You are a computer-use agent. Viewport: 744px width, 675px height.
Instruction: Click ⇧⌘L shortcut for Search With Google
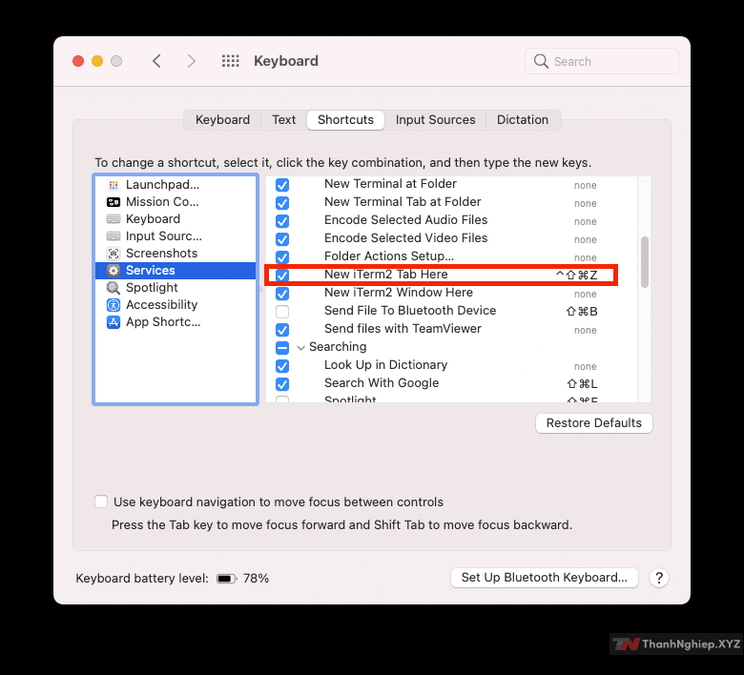click(x=582, y=384)
